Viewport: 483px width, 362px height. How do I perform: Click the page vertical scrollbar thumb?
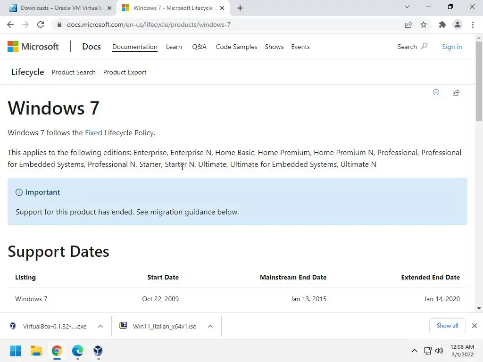click(479, 81)
